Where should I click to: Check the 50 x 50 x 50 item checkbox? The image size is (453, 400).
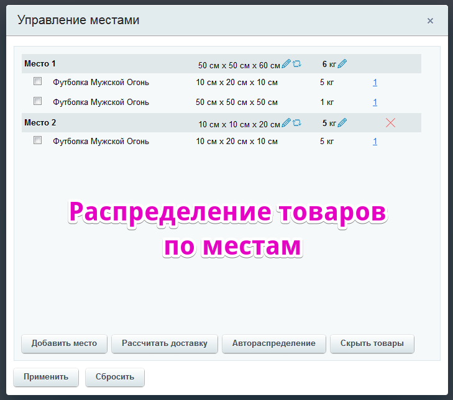[37, 101]
